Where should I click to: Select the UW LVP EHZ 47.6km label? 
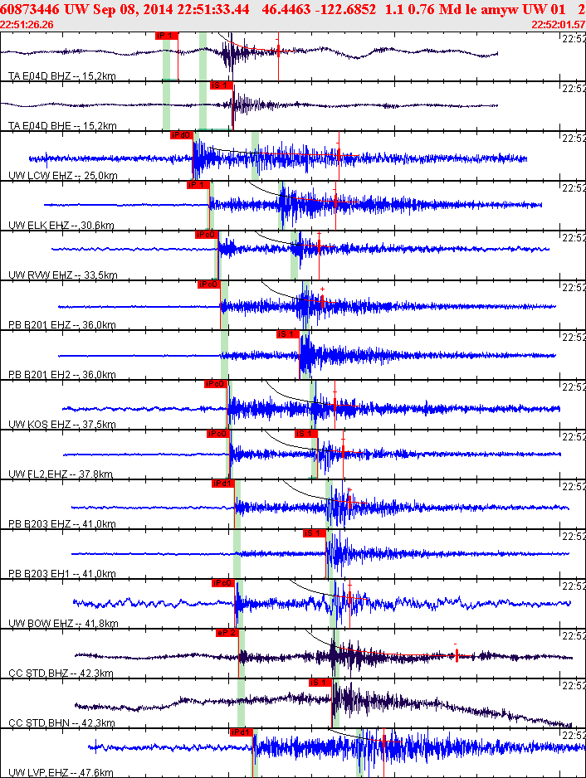[61, 772]
